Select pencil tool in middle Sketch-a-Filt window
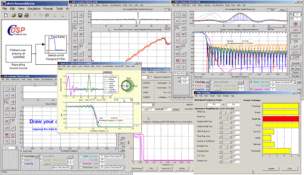The width and height of the screenshot is (304, 175). tap(75, 27)
